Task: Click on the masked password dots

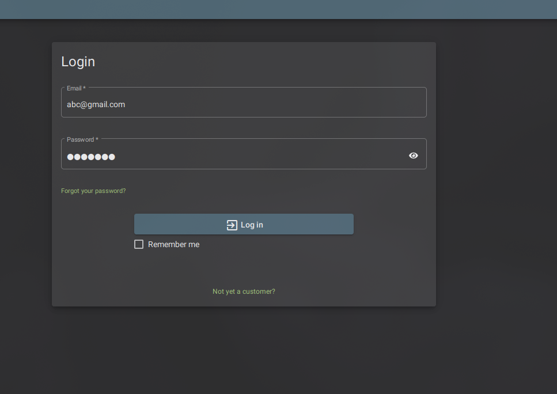Action: click(91, 157)
